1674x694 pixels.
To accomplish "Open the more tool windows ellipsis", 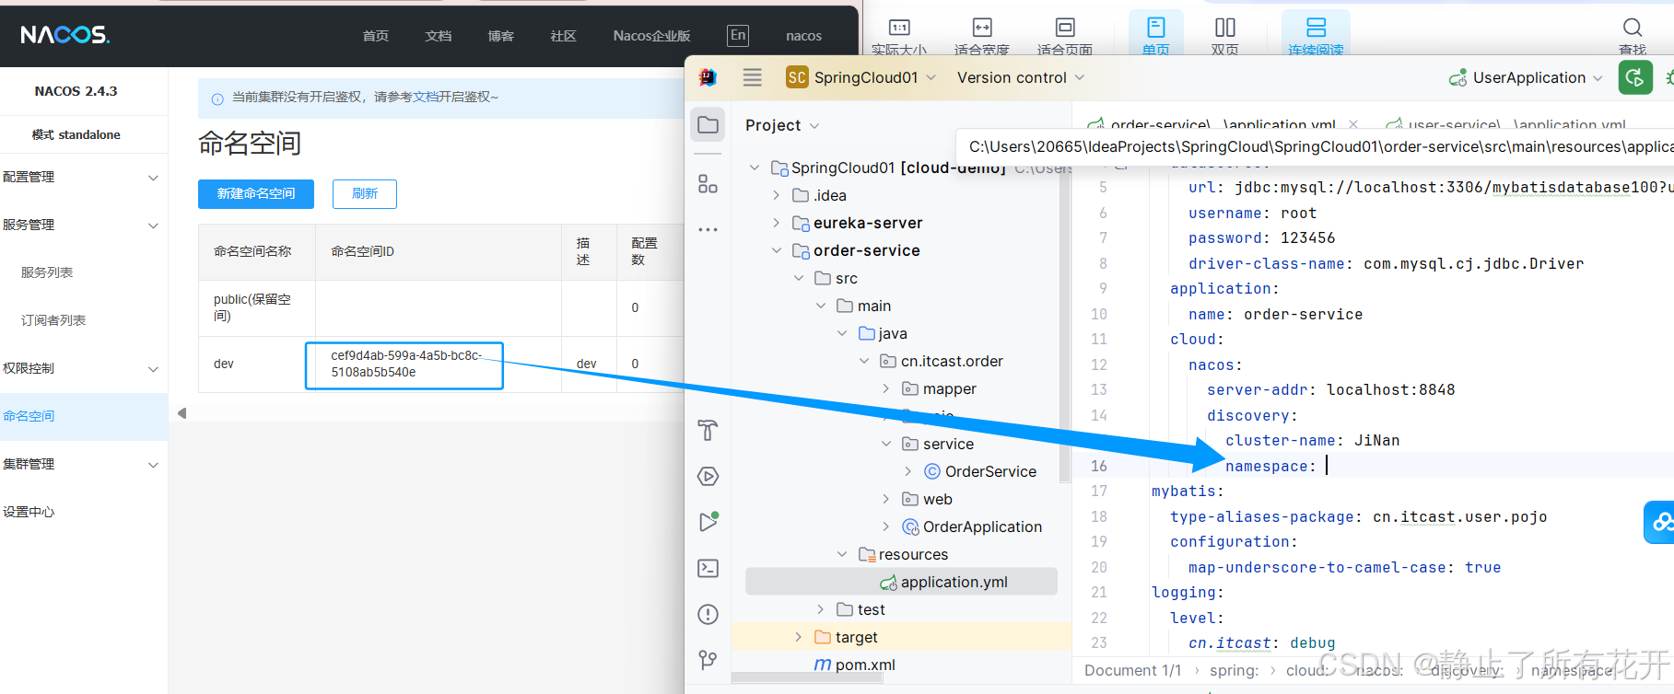I will point(708,229).
